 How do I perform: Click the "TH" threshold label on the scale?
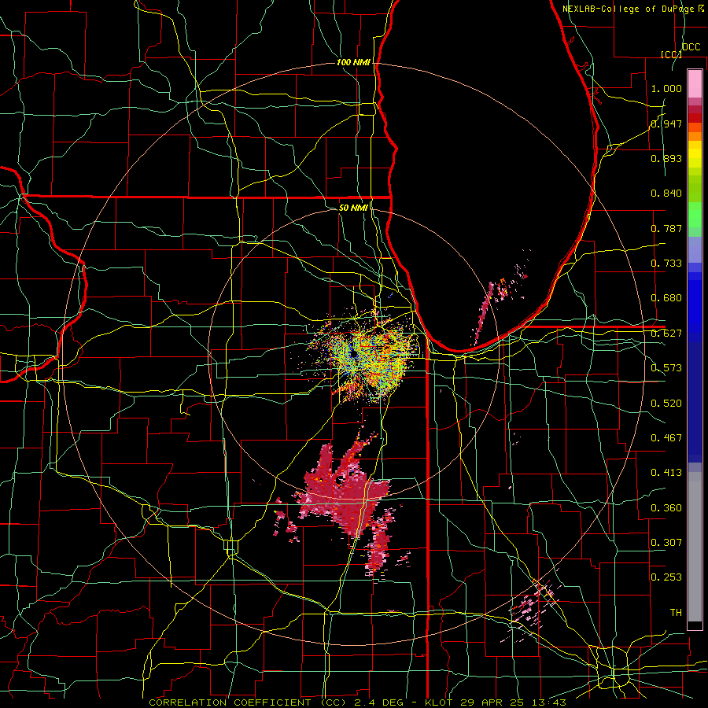[x=676, y=613]
